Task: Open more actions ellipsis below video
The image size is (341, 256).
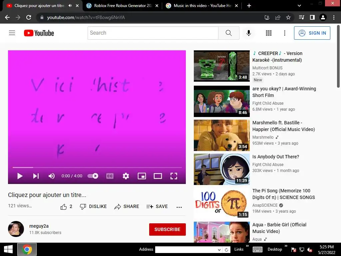Action: pos(179,207)
